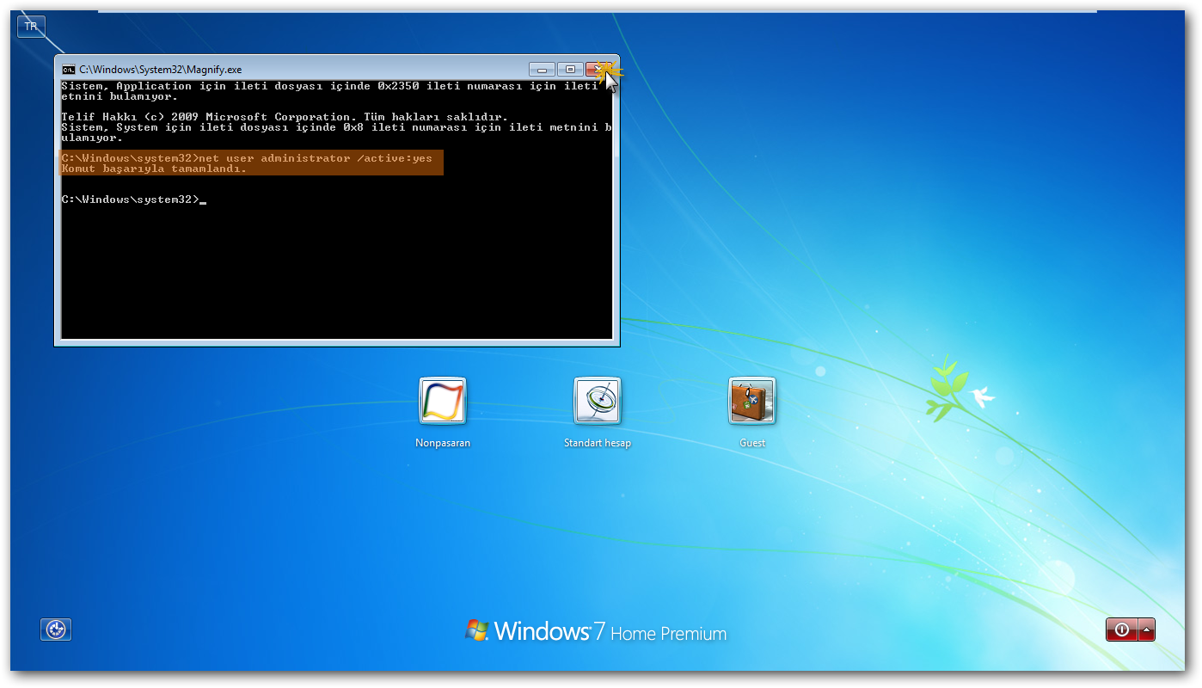Click the command prompt title bar icon
Image resolution: width=1202 pixels, height=688 pixels.
click(71, 69)
